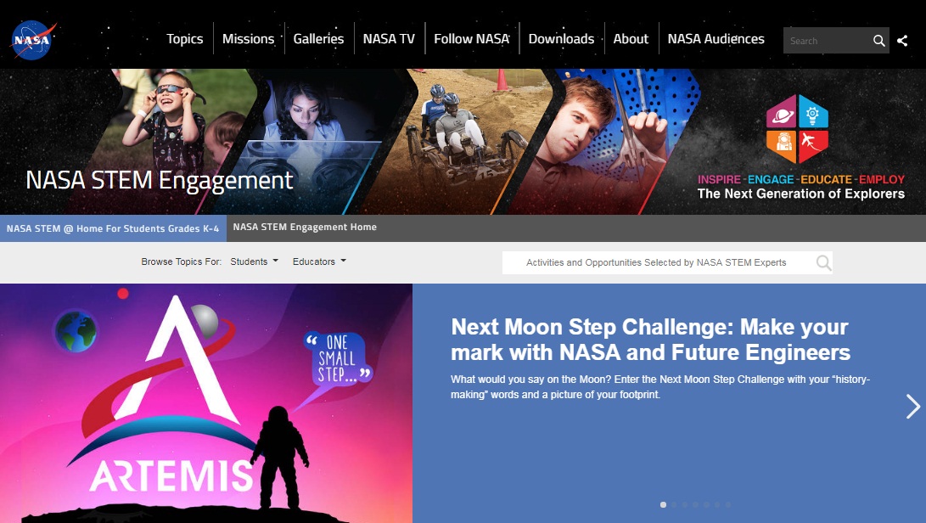The image size is (926, 523).
Task: Click the NASA meatball logo
Action: tap(33, 40)
